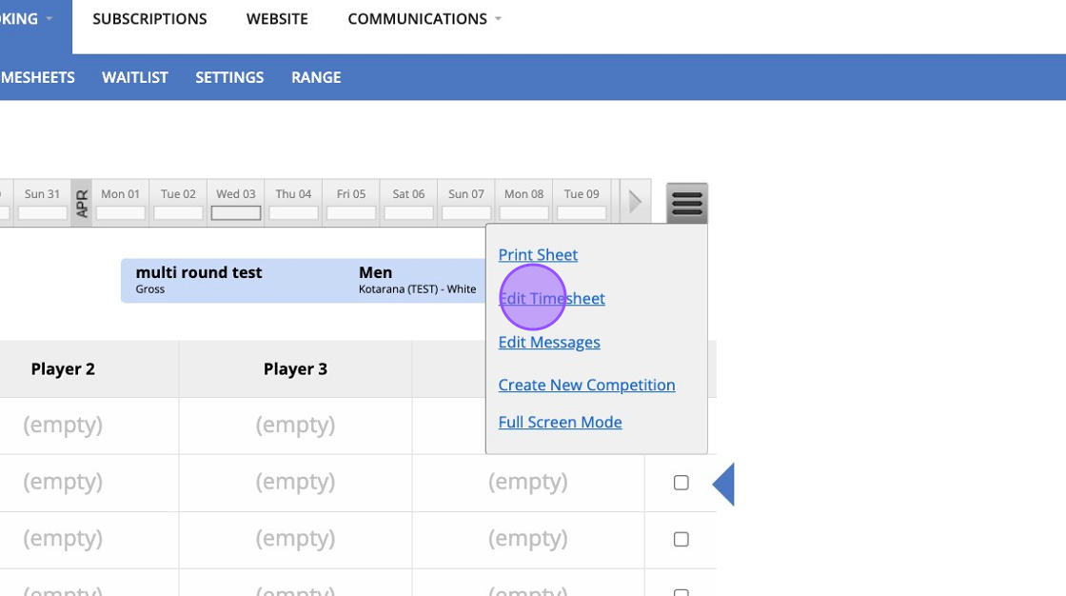The height and width of the screenshot is (596, 1066).
Task: Open the Settings tab
Action: (229, 77)
